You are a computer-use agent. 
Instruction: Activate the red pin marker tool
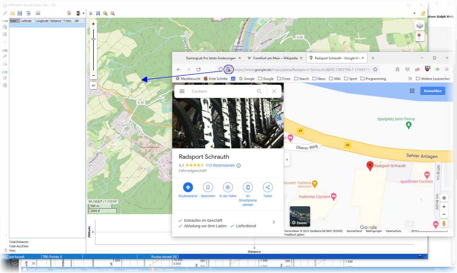point(419,36)
